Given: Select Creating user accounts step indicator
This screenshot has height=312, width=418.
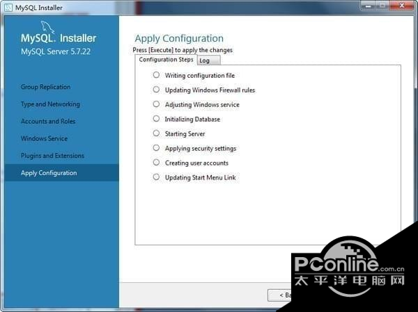Looking at the screenshot, I should 156,162.
